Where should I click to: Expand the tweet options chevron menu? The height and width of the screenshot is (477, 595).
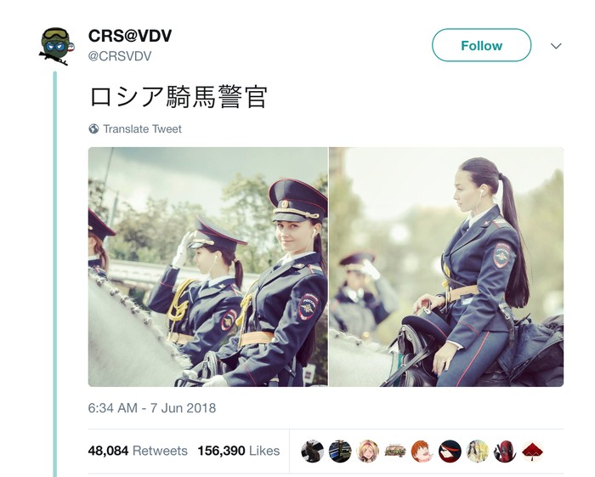click(556, 46)
